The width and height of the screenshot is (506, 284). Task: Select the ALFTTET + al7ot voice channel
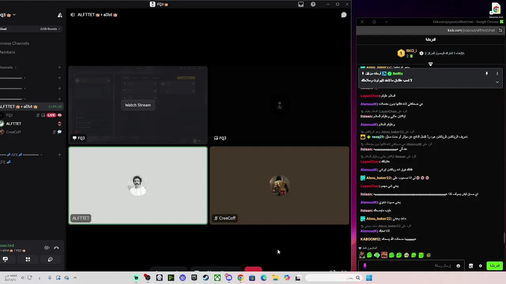31,106
